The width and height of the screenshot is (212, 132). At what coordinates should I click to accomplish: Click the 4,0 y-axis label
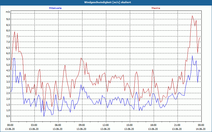8,76
